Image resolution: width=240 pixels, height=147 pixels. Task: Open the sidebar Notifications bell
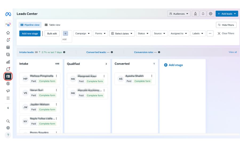pyautogui.click(x=8, y=40)
